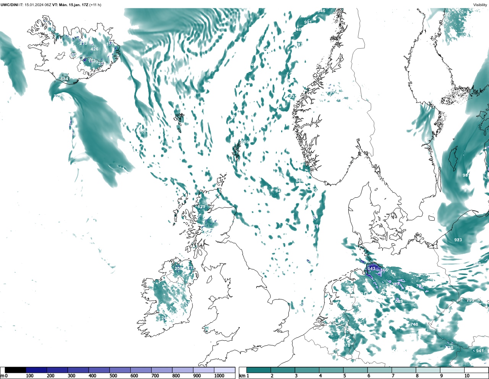Click the "(+11 h)" forecast offset text

95,5
